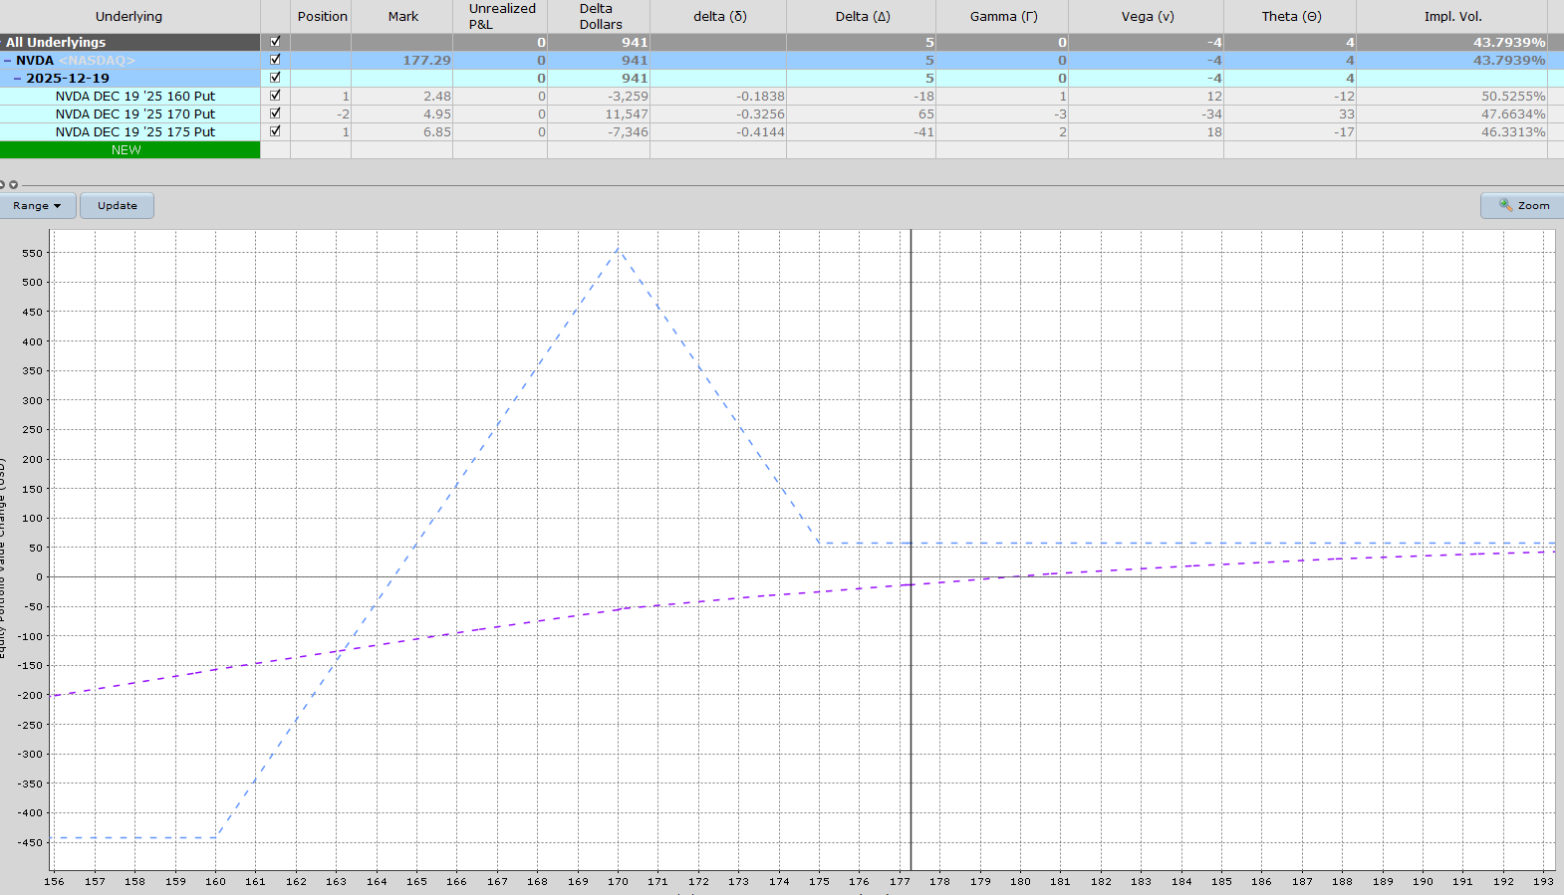Click the Delta Dollars column header
This screenshot has width=1564, height=895.
click(599, 17)
